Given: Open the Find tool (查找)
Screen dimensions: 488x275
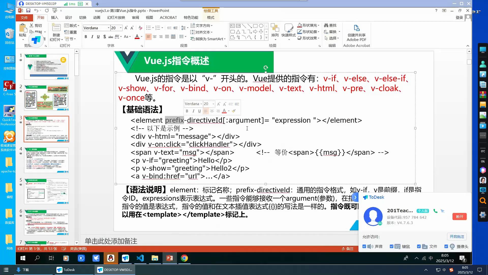Looking at the screenshot, I should [x=330, y=25].
